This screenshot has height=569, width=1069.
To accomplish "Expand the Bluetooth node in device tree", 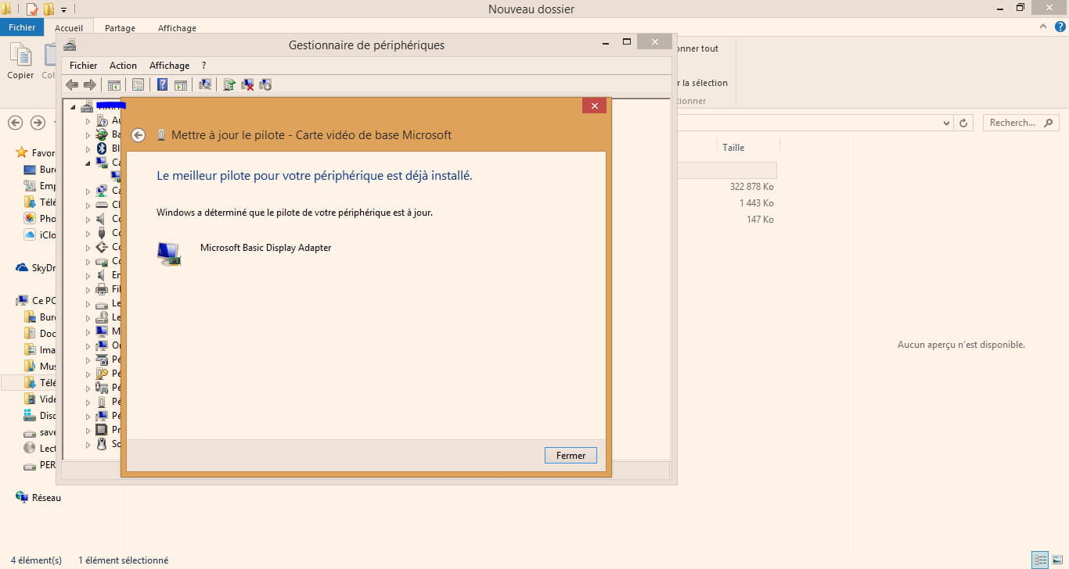I will point(88,149).
